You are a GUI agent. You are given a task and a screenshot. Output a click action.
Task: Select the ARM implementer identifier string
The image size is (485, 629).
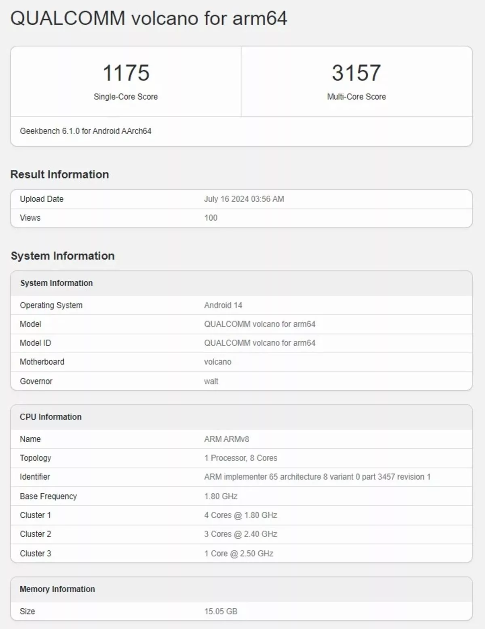point(317,477)
